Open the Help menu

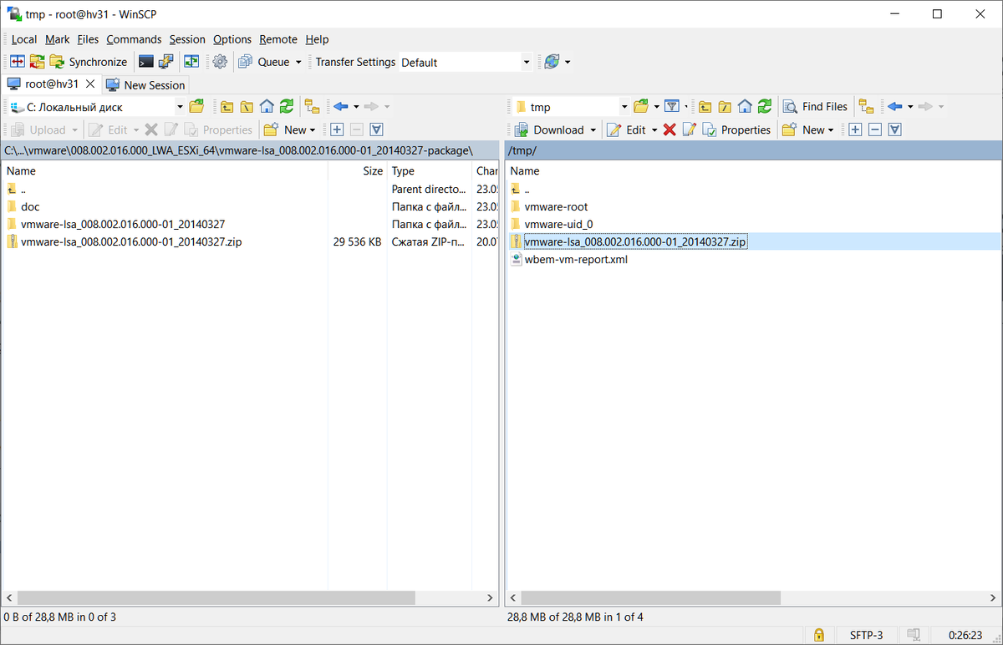click(x=317, y=39)
